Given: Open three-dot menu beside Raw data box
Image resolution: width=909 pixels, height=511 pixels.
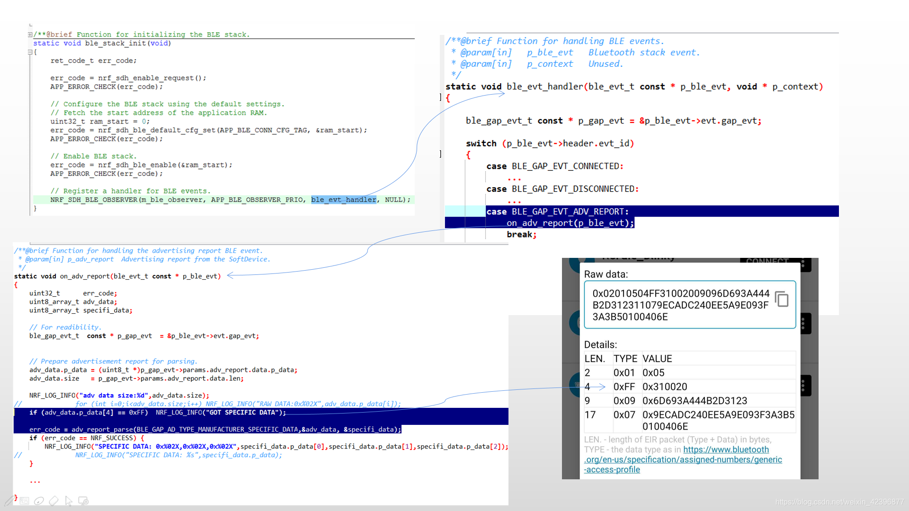Looking at the screenshot, I should point(803,324).
